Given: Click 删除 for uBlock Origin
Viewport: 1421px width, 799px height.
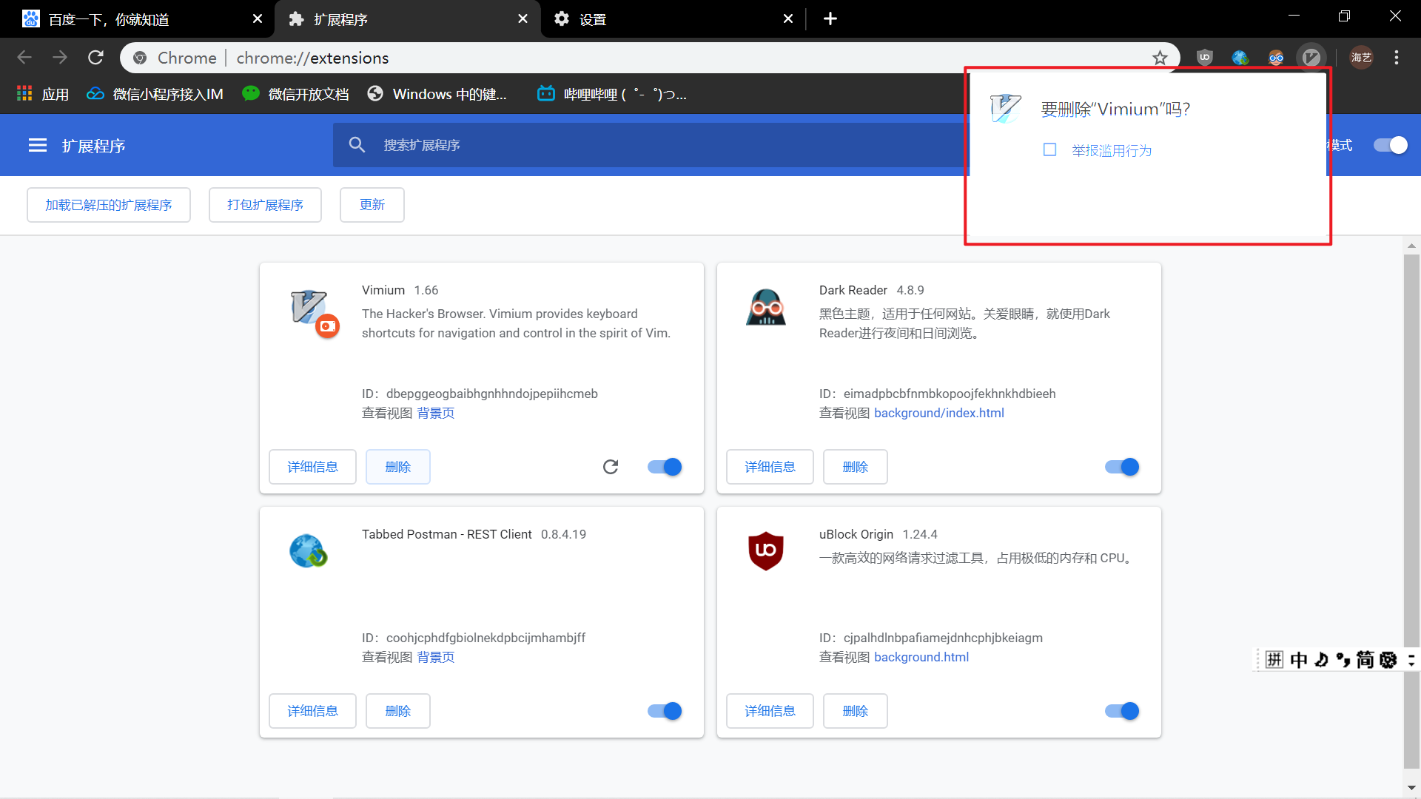Looking at the screenshot, I should (x=856, y=711).
